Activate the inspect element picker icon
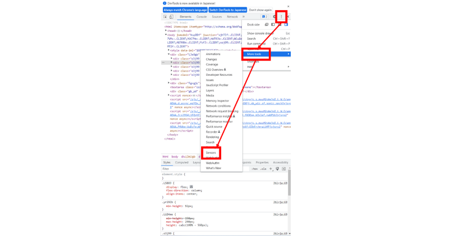 165,16
